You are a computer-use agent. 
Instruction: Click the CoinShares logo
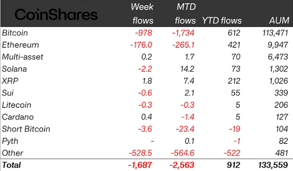[56, 14]
